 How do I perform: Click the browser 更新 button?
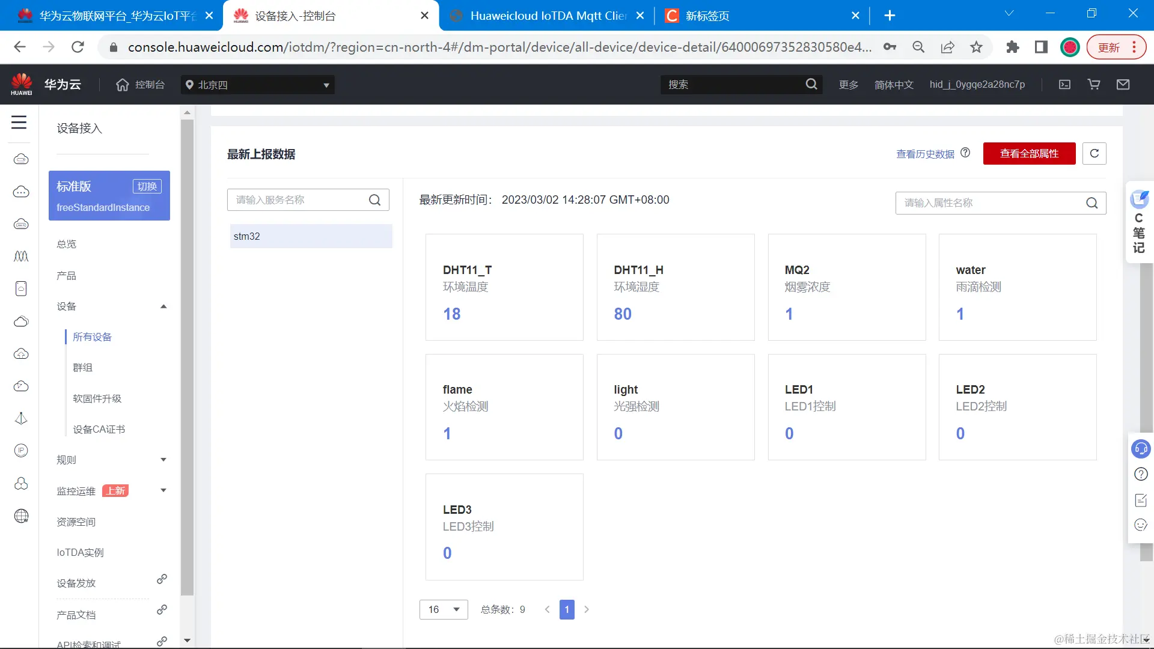coord(1116,47)
